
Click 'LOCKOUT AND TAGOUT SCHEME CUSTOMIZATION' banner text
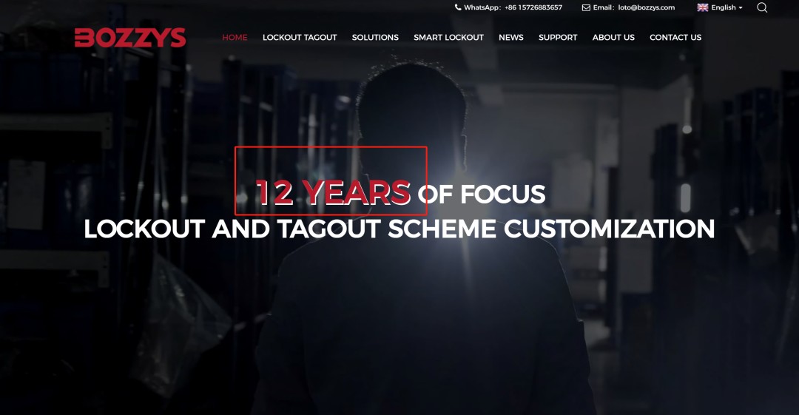pyautogui.click(x=399, y=229)
